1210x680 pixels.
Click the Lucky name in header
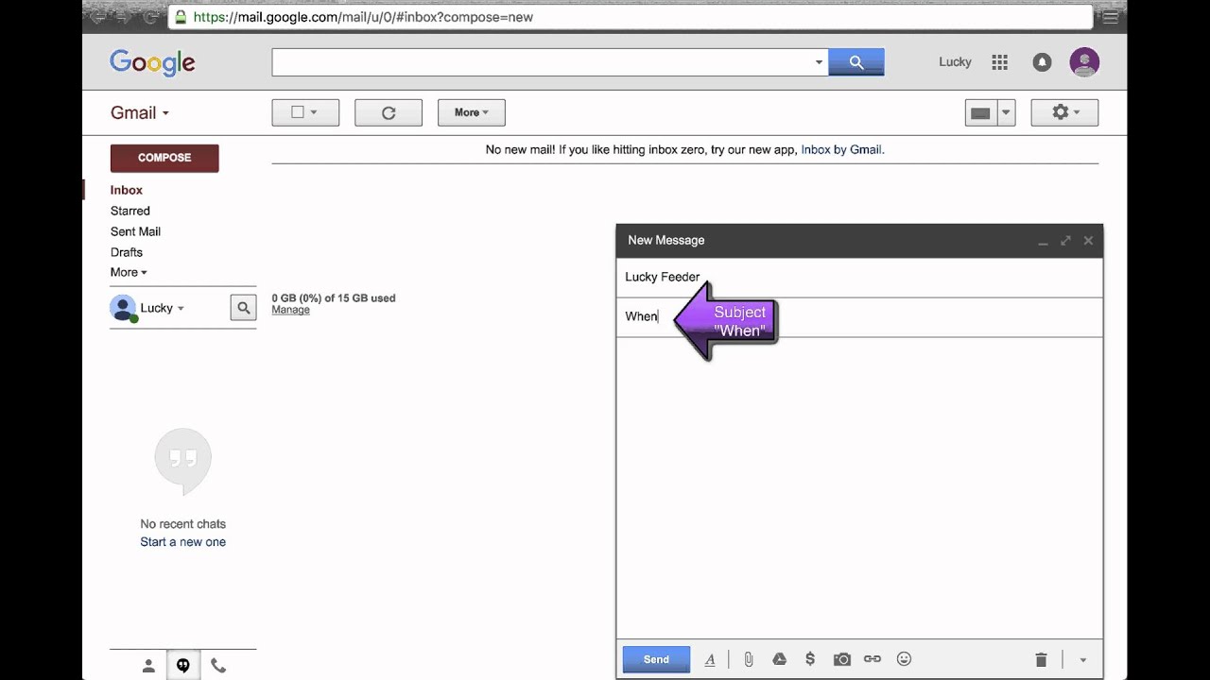(x=955, y=62)
